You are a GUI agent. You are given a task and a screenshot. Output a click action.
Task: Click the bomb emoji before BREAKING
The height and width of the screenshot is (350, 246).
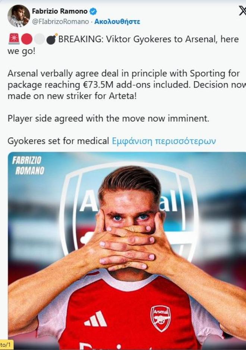tap(52, 39)
